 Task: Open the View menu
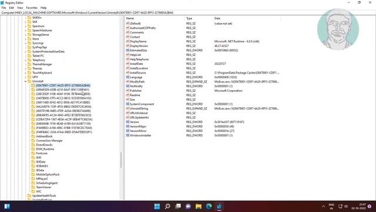pos(20,8)
